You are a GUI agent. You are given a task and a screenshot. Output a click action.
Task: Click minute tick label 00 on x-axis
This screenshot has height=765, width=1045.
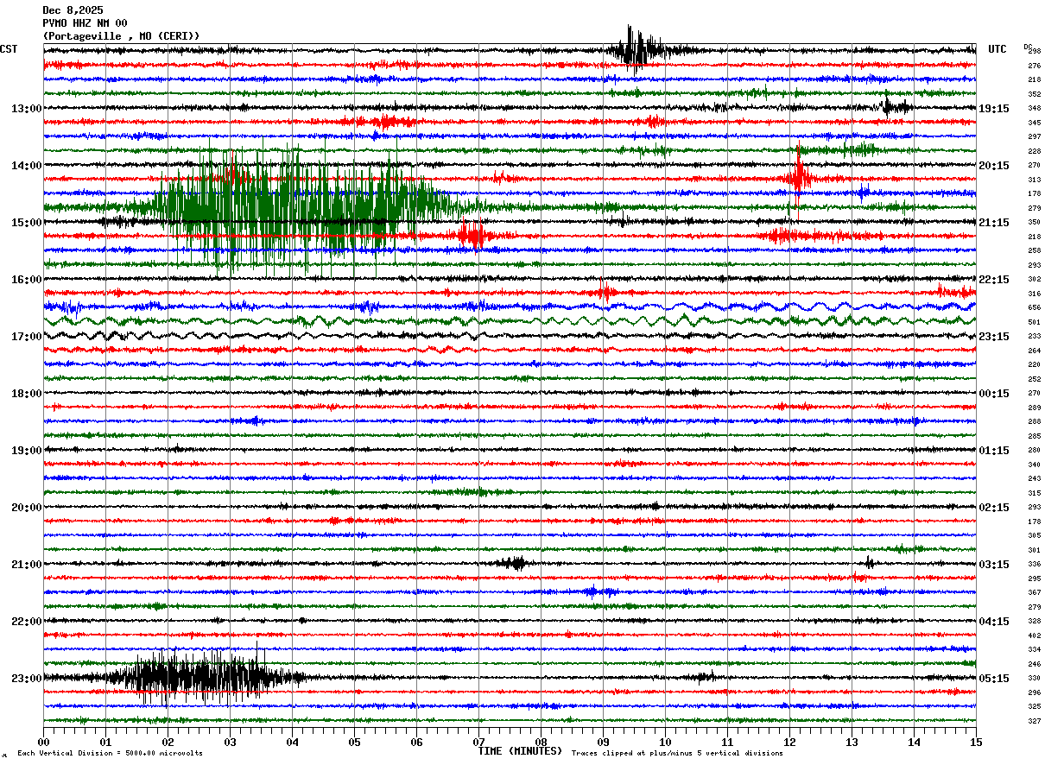[x=44, y=742]
